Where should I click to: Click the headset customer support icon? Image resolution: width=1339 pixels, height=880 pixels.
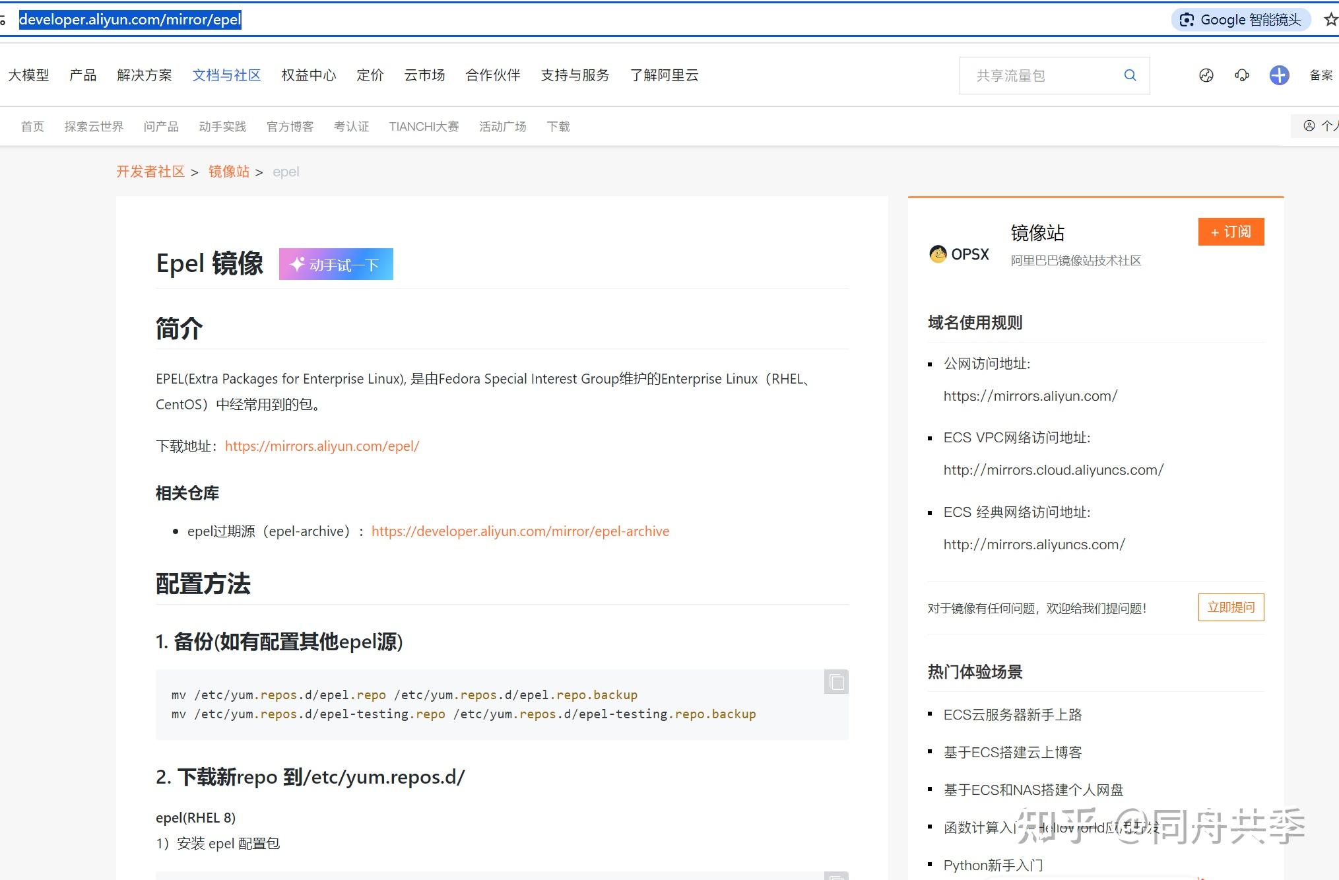point(1242,75)
